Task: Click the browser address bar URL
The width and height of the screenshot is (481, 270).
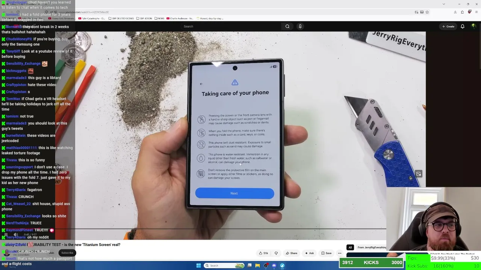Action: [83, 12]
